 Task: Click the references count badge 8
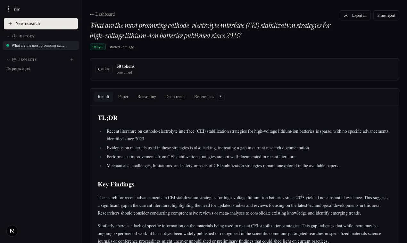220,97
